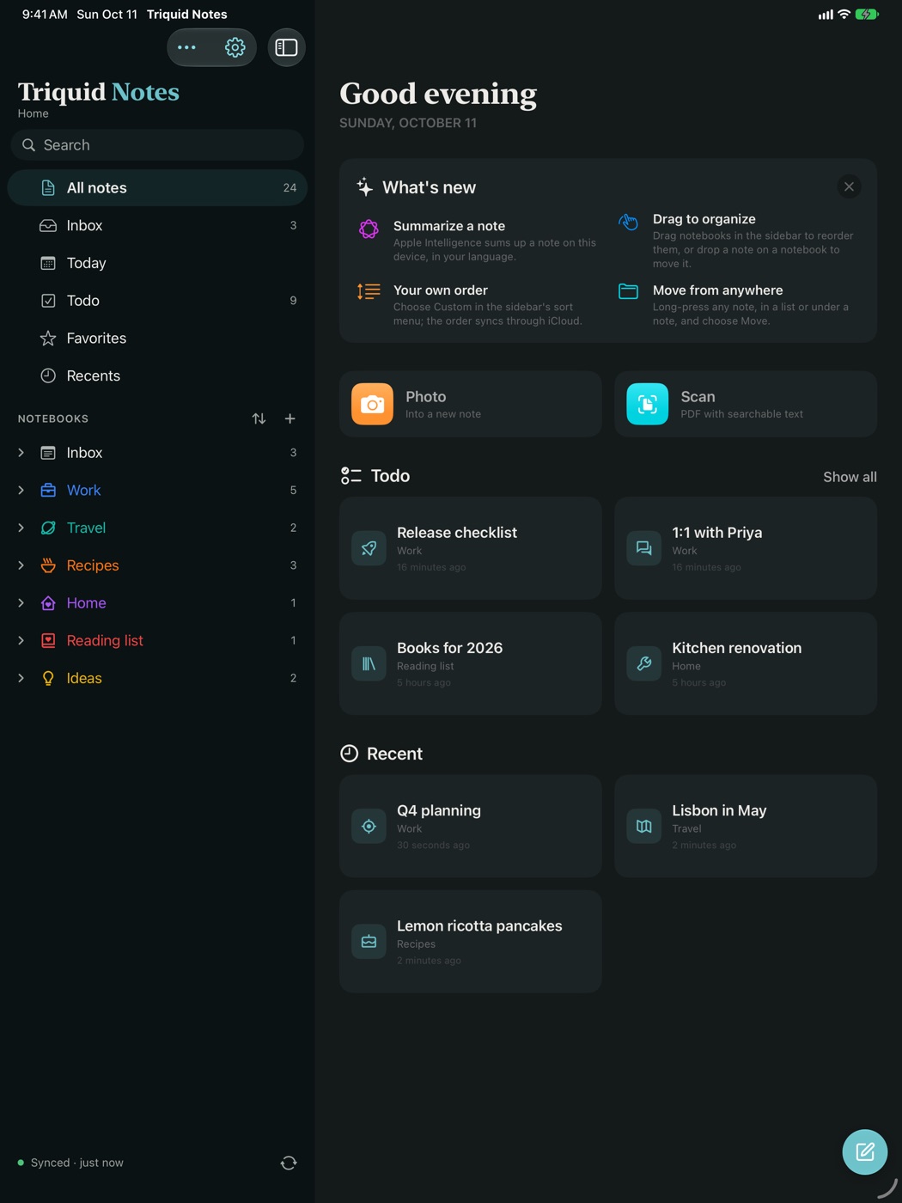The image size is (902, 1203).
Task: Tap the Scan document icon
Action: pyautogui.click(x=647, y=404)
